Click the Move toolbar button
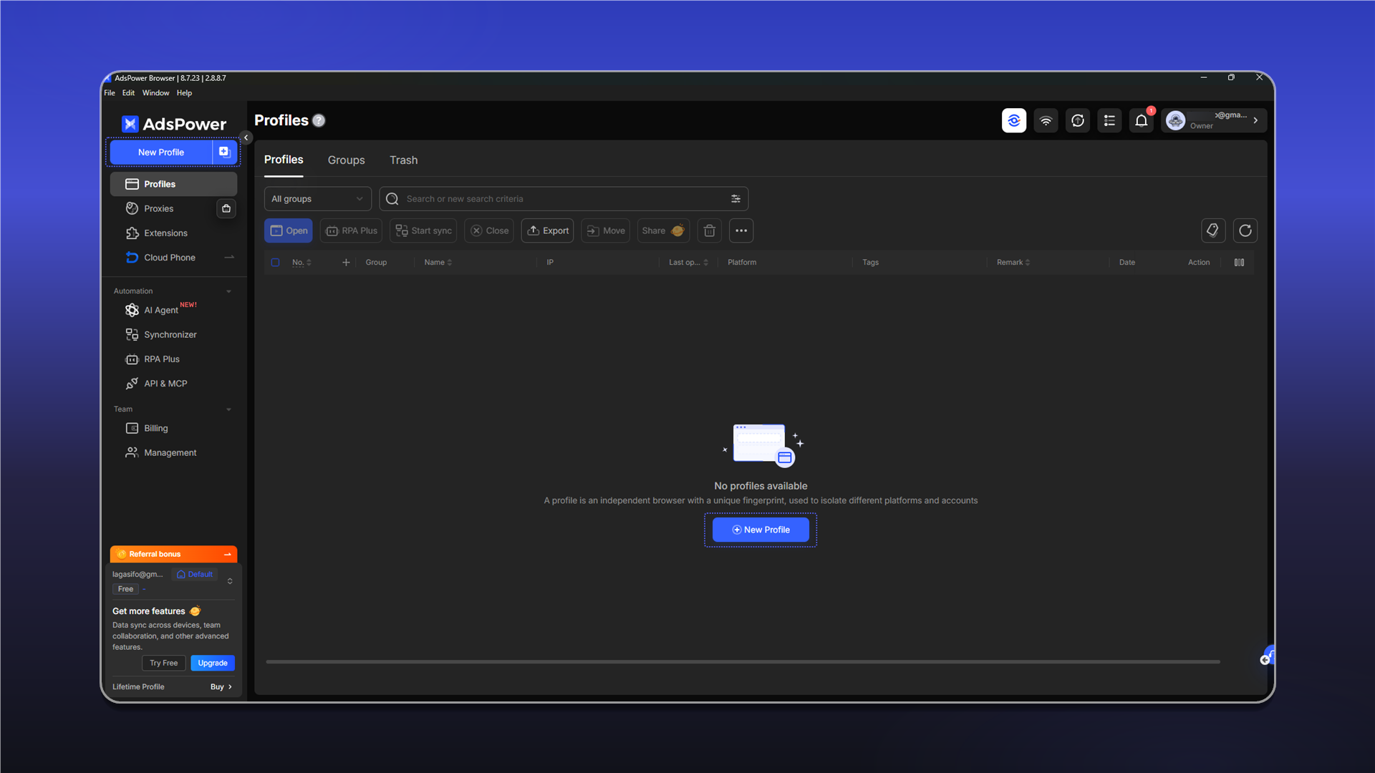Image resolution: width=1375 pixels, height=773 pixels. click(x=605, y=230)
